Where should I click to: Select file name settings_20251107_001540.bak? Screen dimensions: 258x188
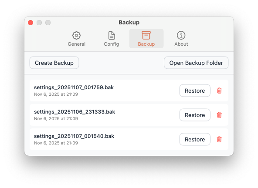(x=74, y=136)
